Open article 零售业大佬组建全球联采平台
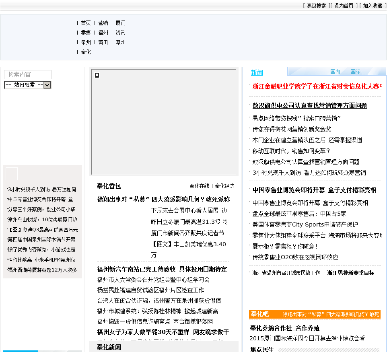The height and width of the screenshot is (352, 387). pyautogui.click(x=317, y=235)
